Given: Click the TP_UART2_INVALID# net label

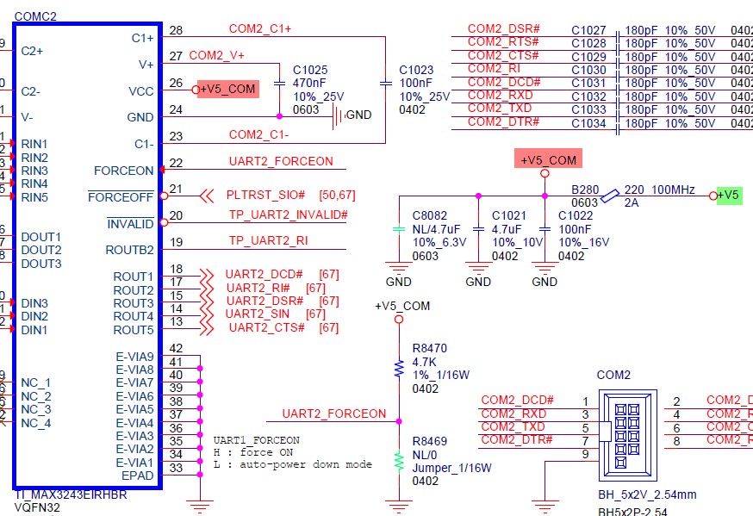Looking at the screenshot, I should [288, 214].
